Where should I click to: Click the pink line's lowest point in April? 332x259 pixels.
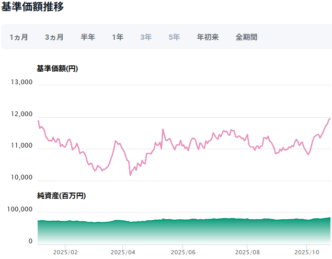pyautogui.click(x=130, y=175)
